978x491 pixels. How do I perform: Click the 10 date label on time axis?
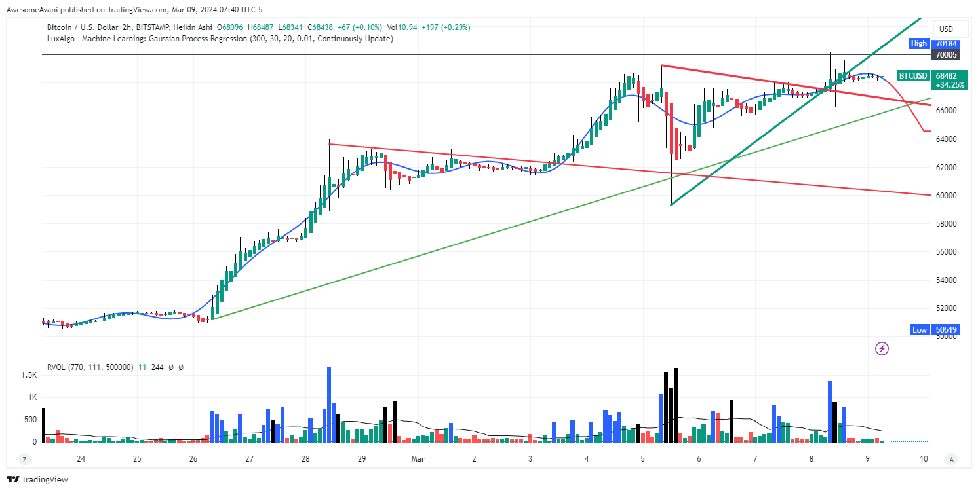(924, 459)
